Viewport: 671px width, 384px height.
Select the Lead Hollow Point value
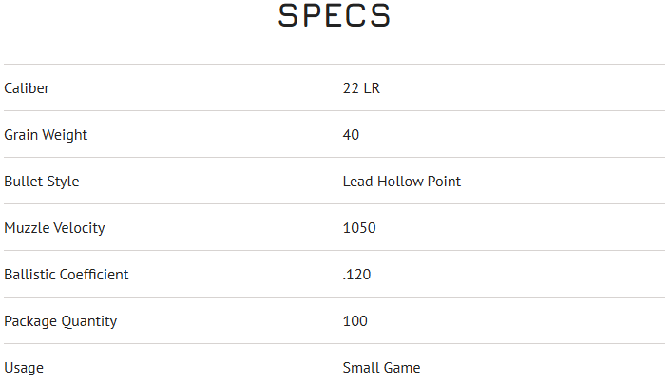401,182
